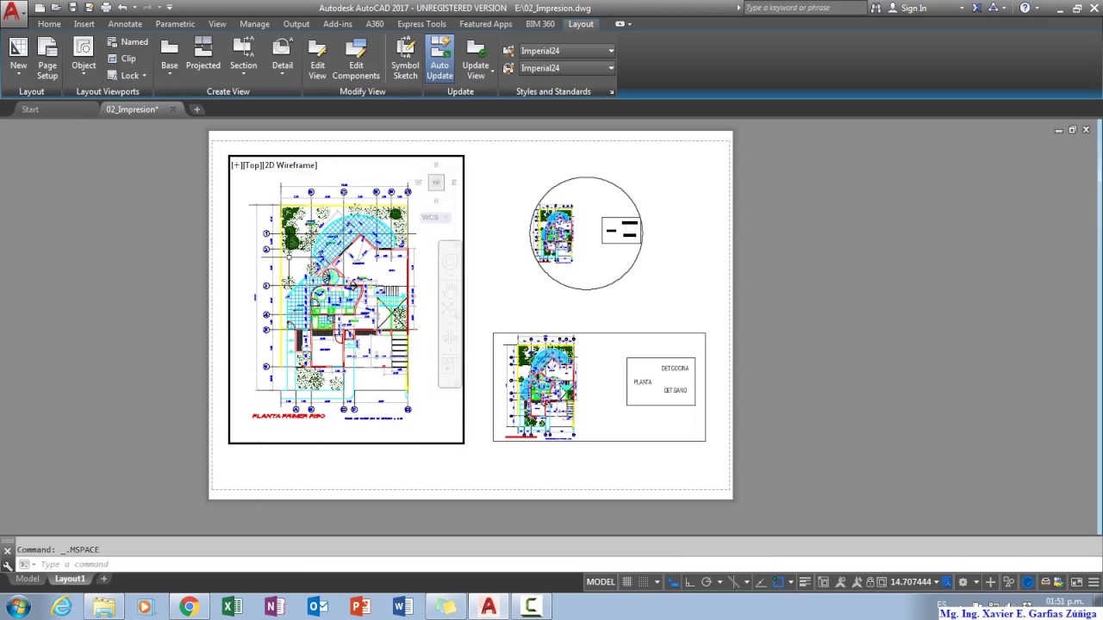This screenshot has height=620, width=1103.
Task: Activate the Symbol Sketch tool
Action: click(405, 59)
